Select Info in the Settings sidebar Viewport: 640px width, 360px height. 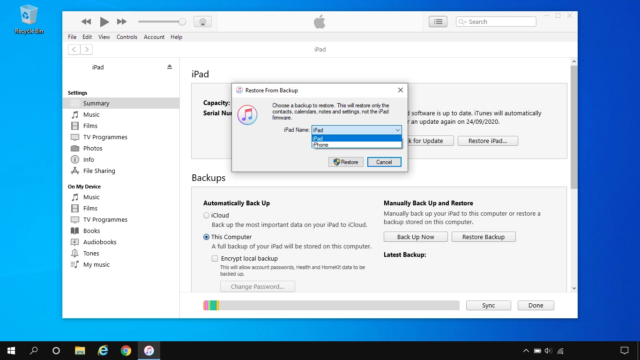pyautogui.click(x=89, y=159)
